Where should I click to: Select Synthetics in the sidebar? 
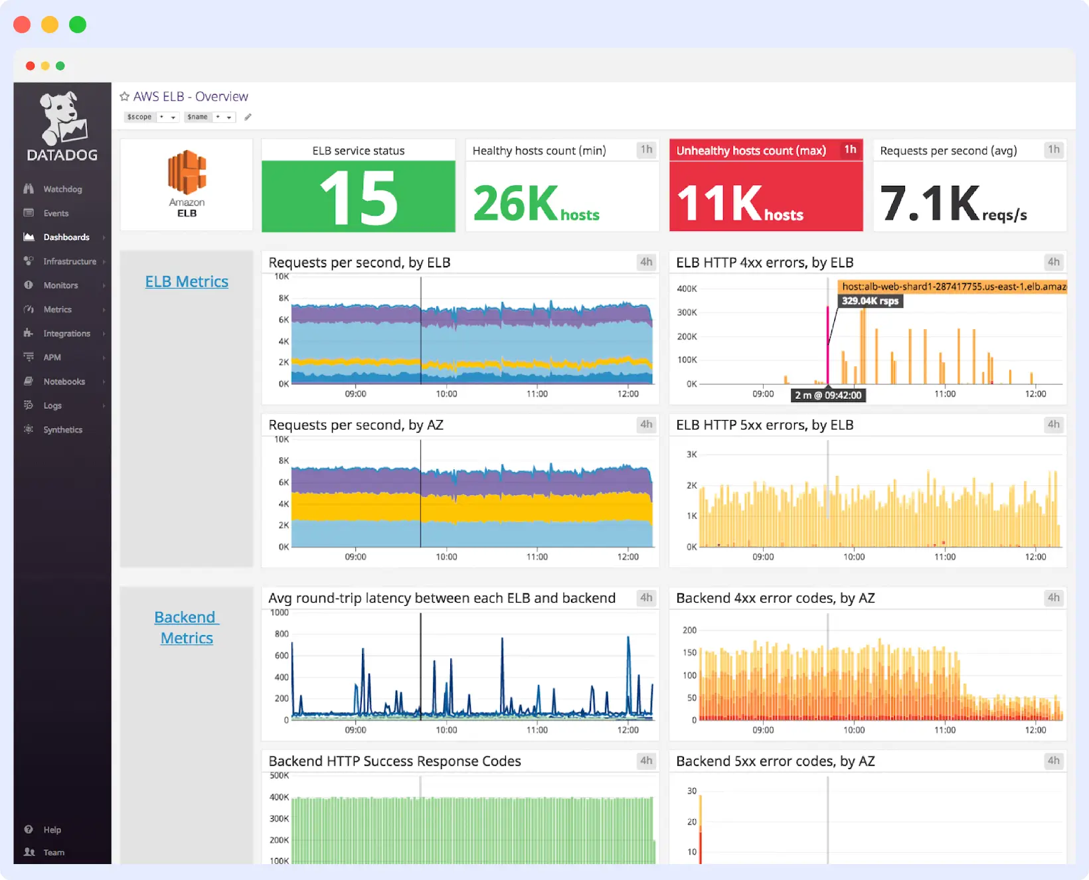(x=63, y=429)
